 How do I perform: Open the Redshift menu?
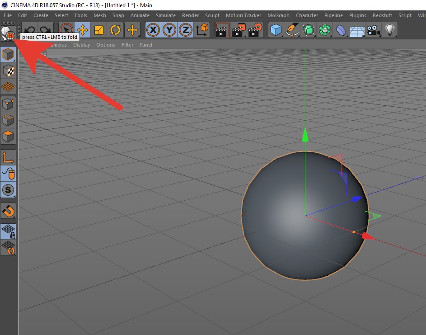[x=383, y=15]
